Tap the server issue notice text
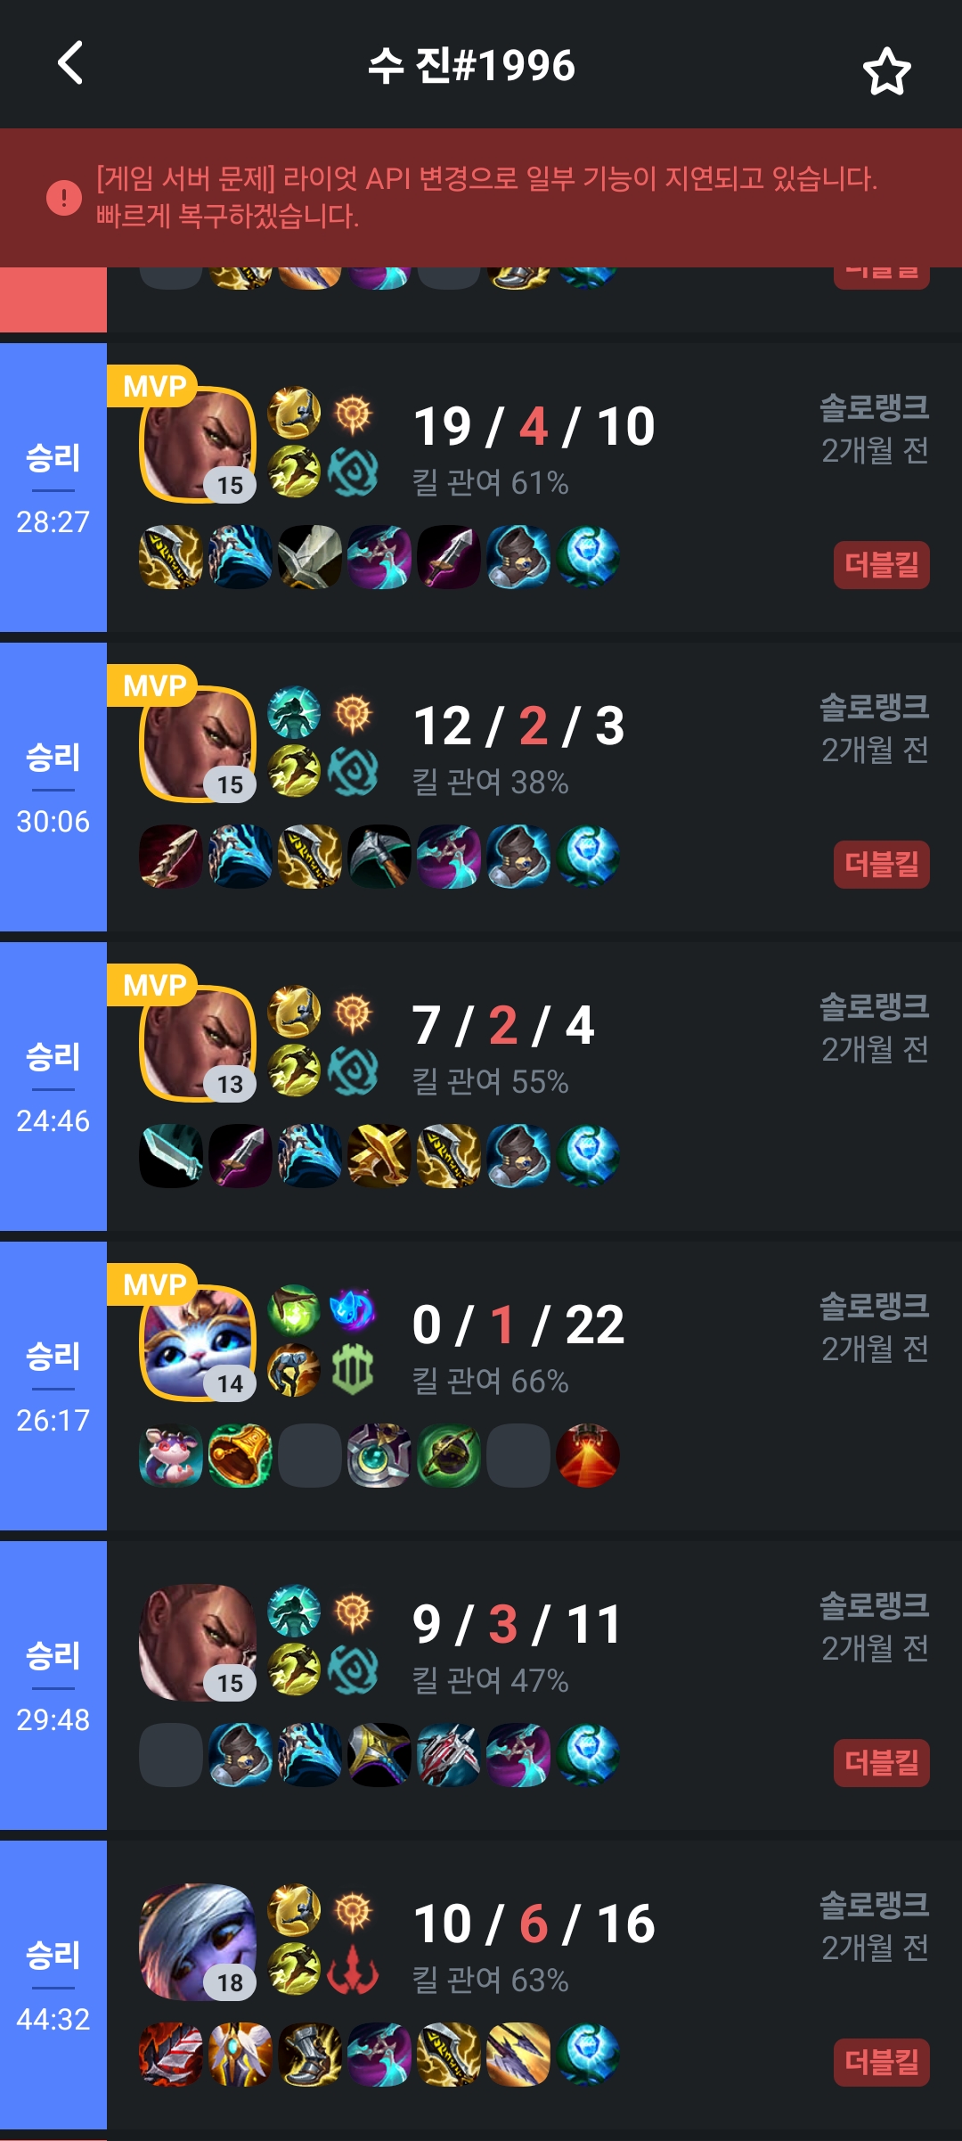Image resolution: width=962 pixels, height=2141 pixels. pos(486,197)
